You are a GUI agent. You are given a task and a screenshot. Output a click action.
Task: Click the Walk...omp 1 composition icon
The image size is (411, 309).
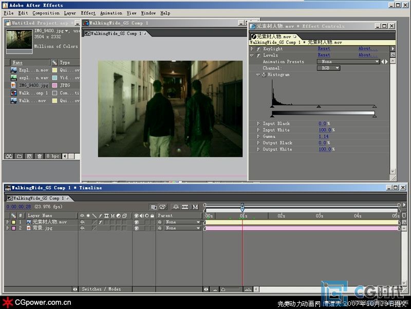tap(14, 93)
